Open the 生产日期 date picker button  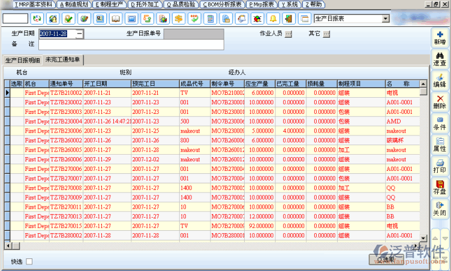[79, 34]
